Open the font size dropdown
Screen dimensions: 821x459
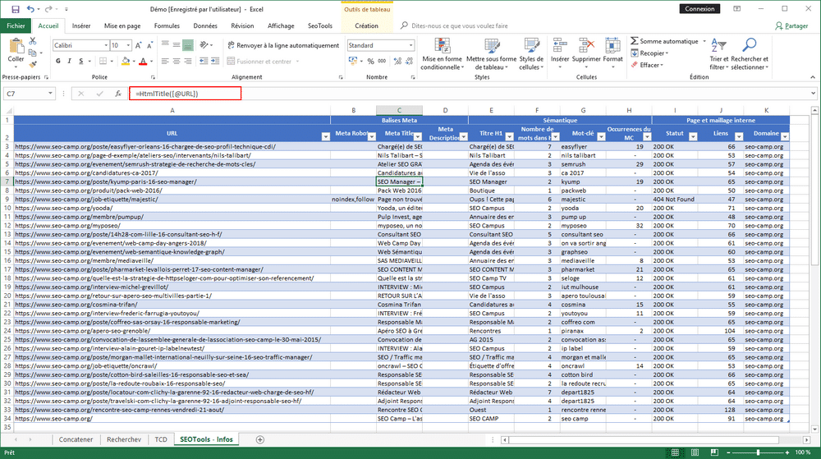point(128,45)
